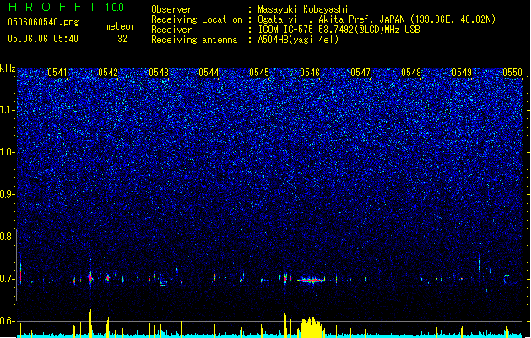Click the filename 0506060540.png
This screenshot has height=338, width=531.
[43, 22]
